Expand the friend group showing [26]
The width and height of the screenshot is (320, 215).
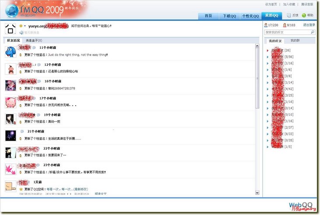click(268, 50)
